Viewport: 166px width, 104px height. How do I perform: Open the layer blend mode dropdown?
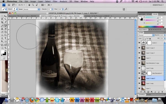coord(146,35)
